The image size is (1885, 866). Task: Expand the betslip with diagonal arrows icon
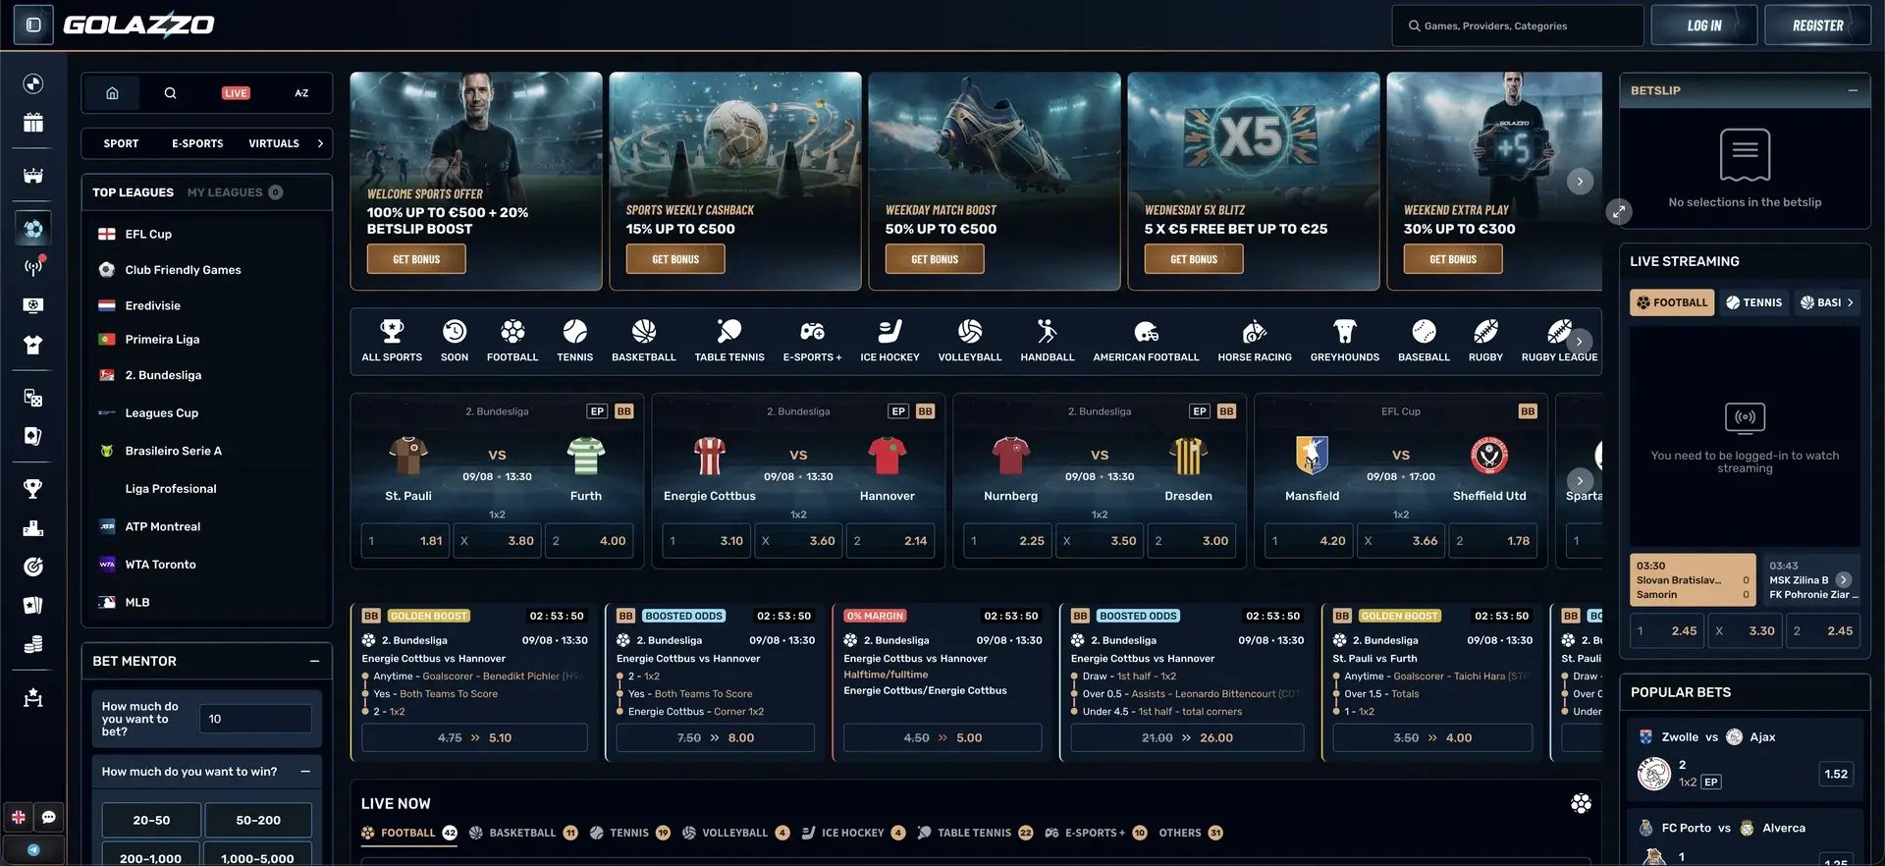pyautogui.click(x=1619, y=211)
